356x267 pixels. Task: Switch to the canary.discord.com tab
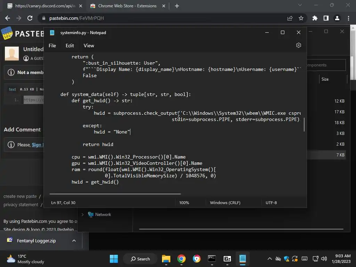tap(44, 6)
